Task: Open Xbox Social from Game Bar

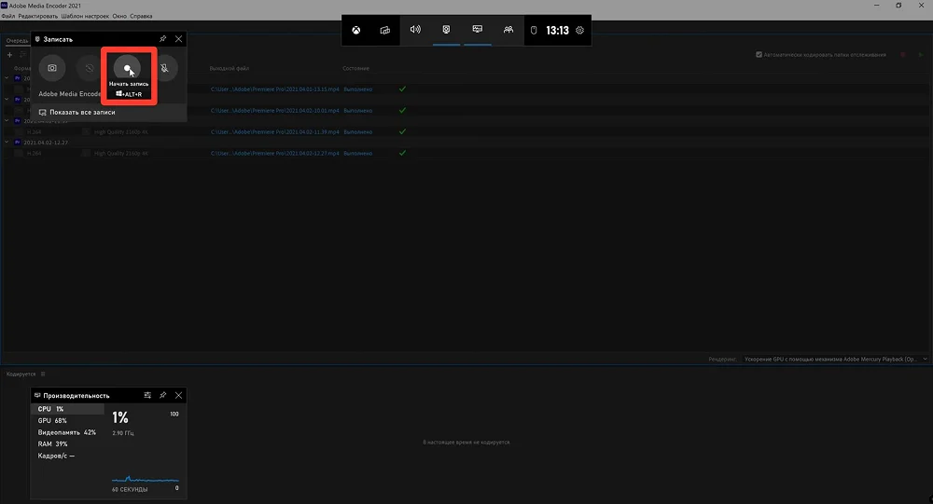Action: click(508, 30)
